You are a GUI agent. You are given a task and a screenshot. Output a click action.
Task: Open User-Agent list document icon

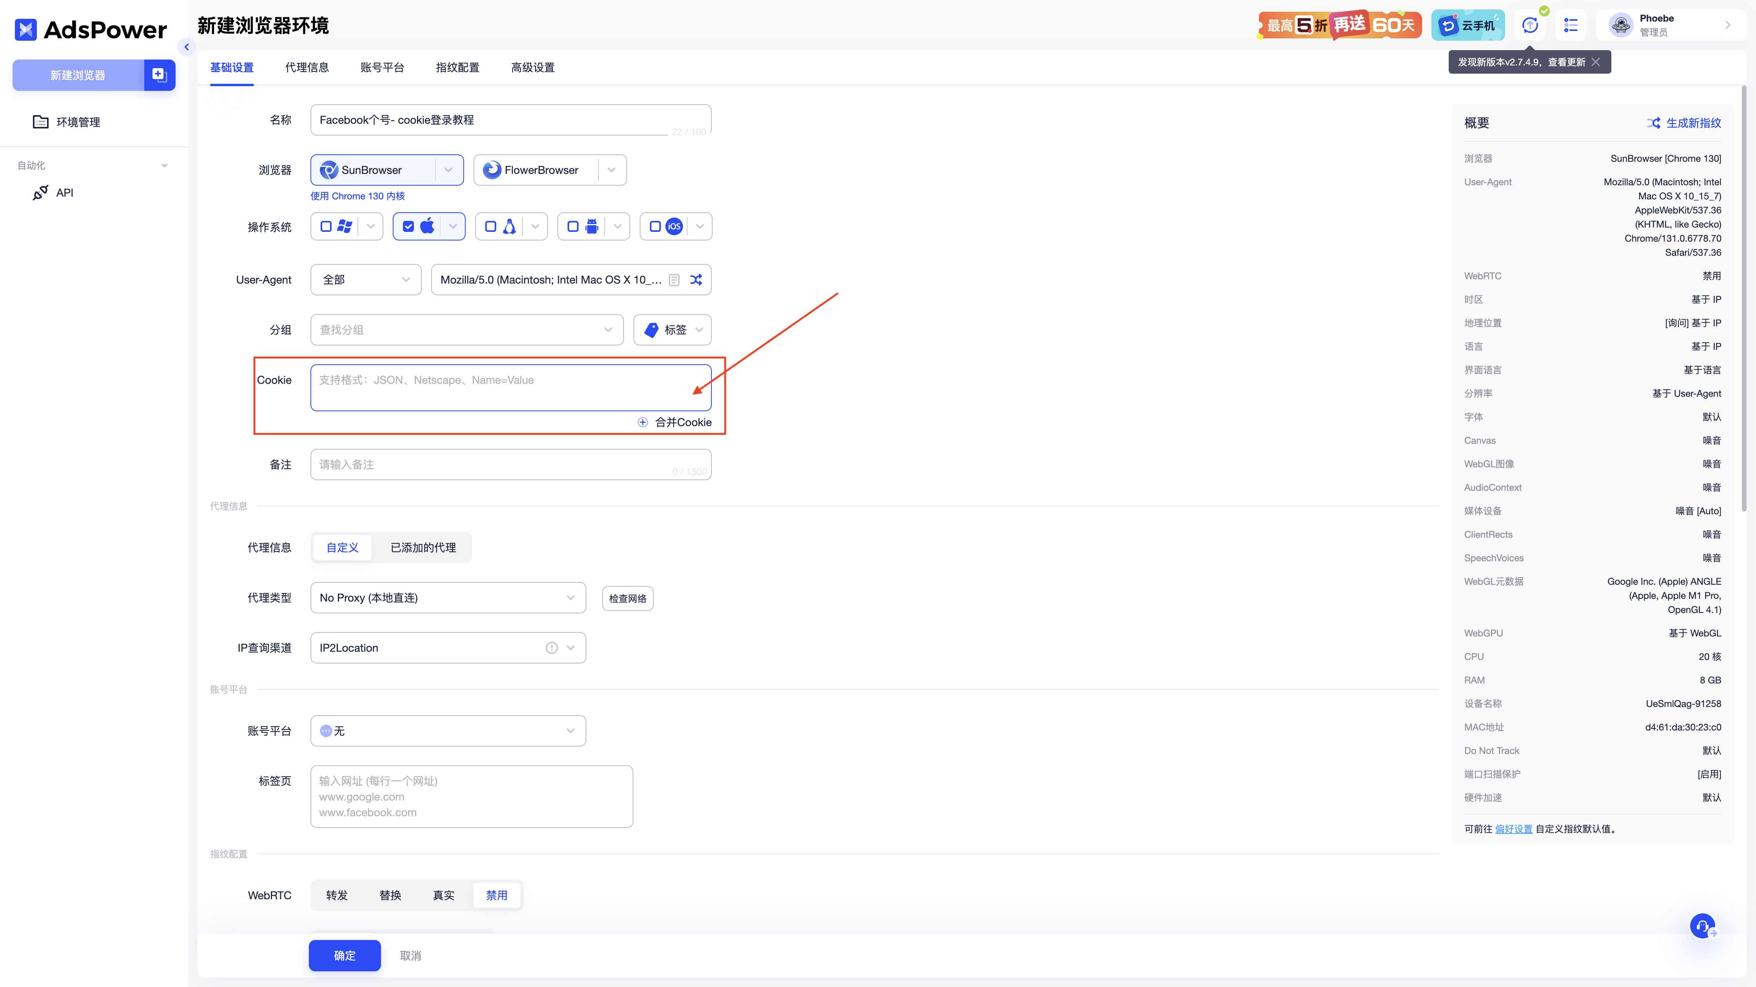click(x=674, y=280)
